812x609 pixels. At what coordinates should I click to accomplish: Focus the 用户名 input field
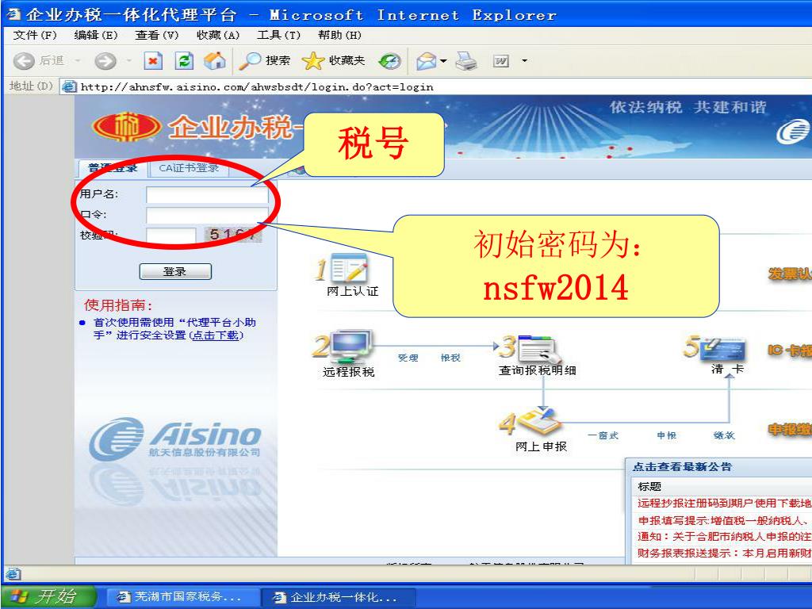point(207,195)
